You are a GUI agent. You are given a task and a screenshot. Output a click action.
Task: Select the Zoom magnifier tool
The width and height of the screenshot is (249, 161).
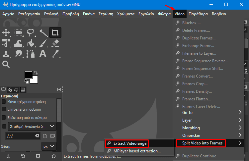(x=6, y=64)
